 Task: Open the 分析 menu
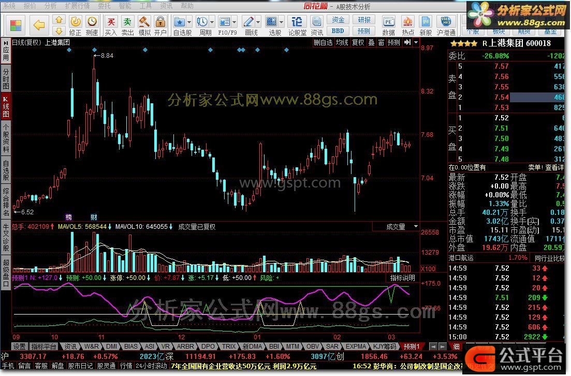(51, 6)
